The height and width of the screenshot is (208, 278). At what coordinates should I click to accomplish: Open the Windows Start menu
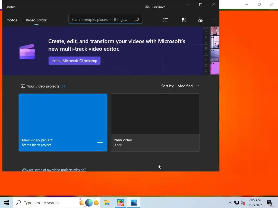click(x=7, y=203)
